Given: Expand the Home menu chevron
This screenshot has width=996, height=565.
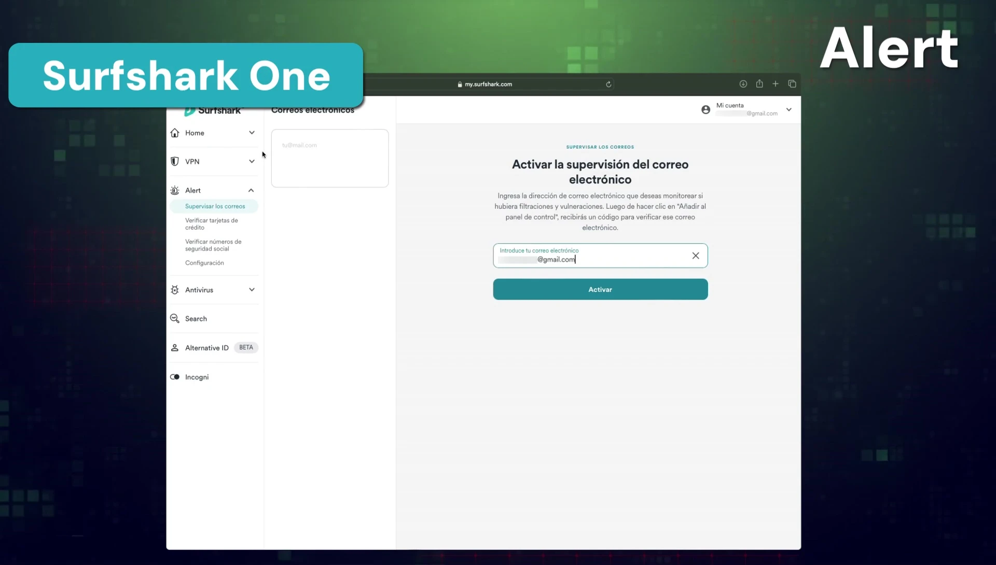Looking at the screenshot, I should (252, 133).
